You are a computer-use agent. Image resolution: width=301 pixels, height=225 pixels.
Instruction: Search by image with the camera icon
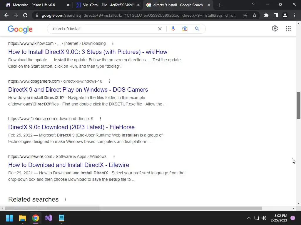(x=185, y=29)
